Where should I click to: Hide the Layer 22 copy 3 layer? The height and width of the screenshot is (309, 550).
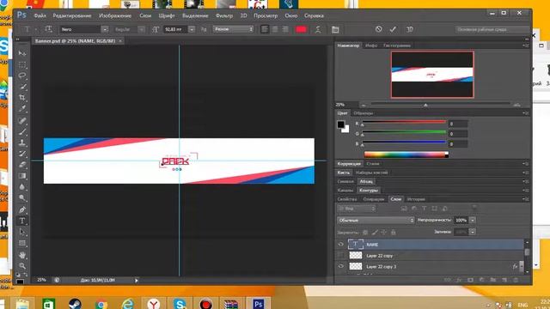click(340, 266)
